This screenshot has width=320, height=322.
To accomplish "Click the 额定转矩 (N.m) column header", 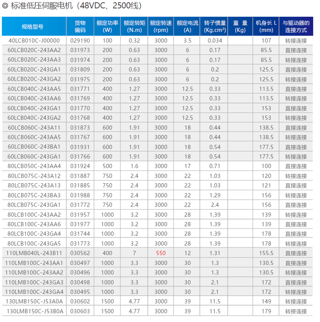I will coord(134,26).
